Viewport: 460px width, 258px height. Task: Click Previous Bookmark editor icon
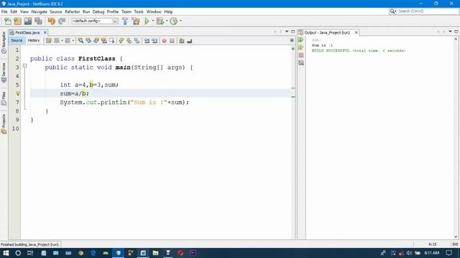pos(121,41)
